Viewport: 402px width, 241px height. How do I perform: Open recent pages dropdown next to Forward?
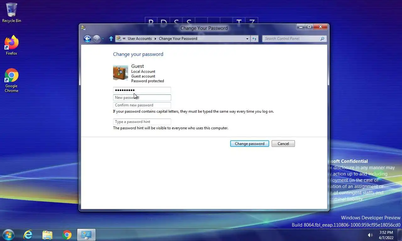[x=103, y=39]
